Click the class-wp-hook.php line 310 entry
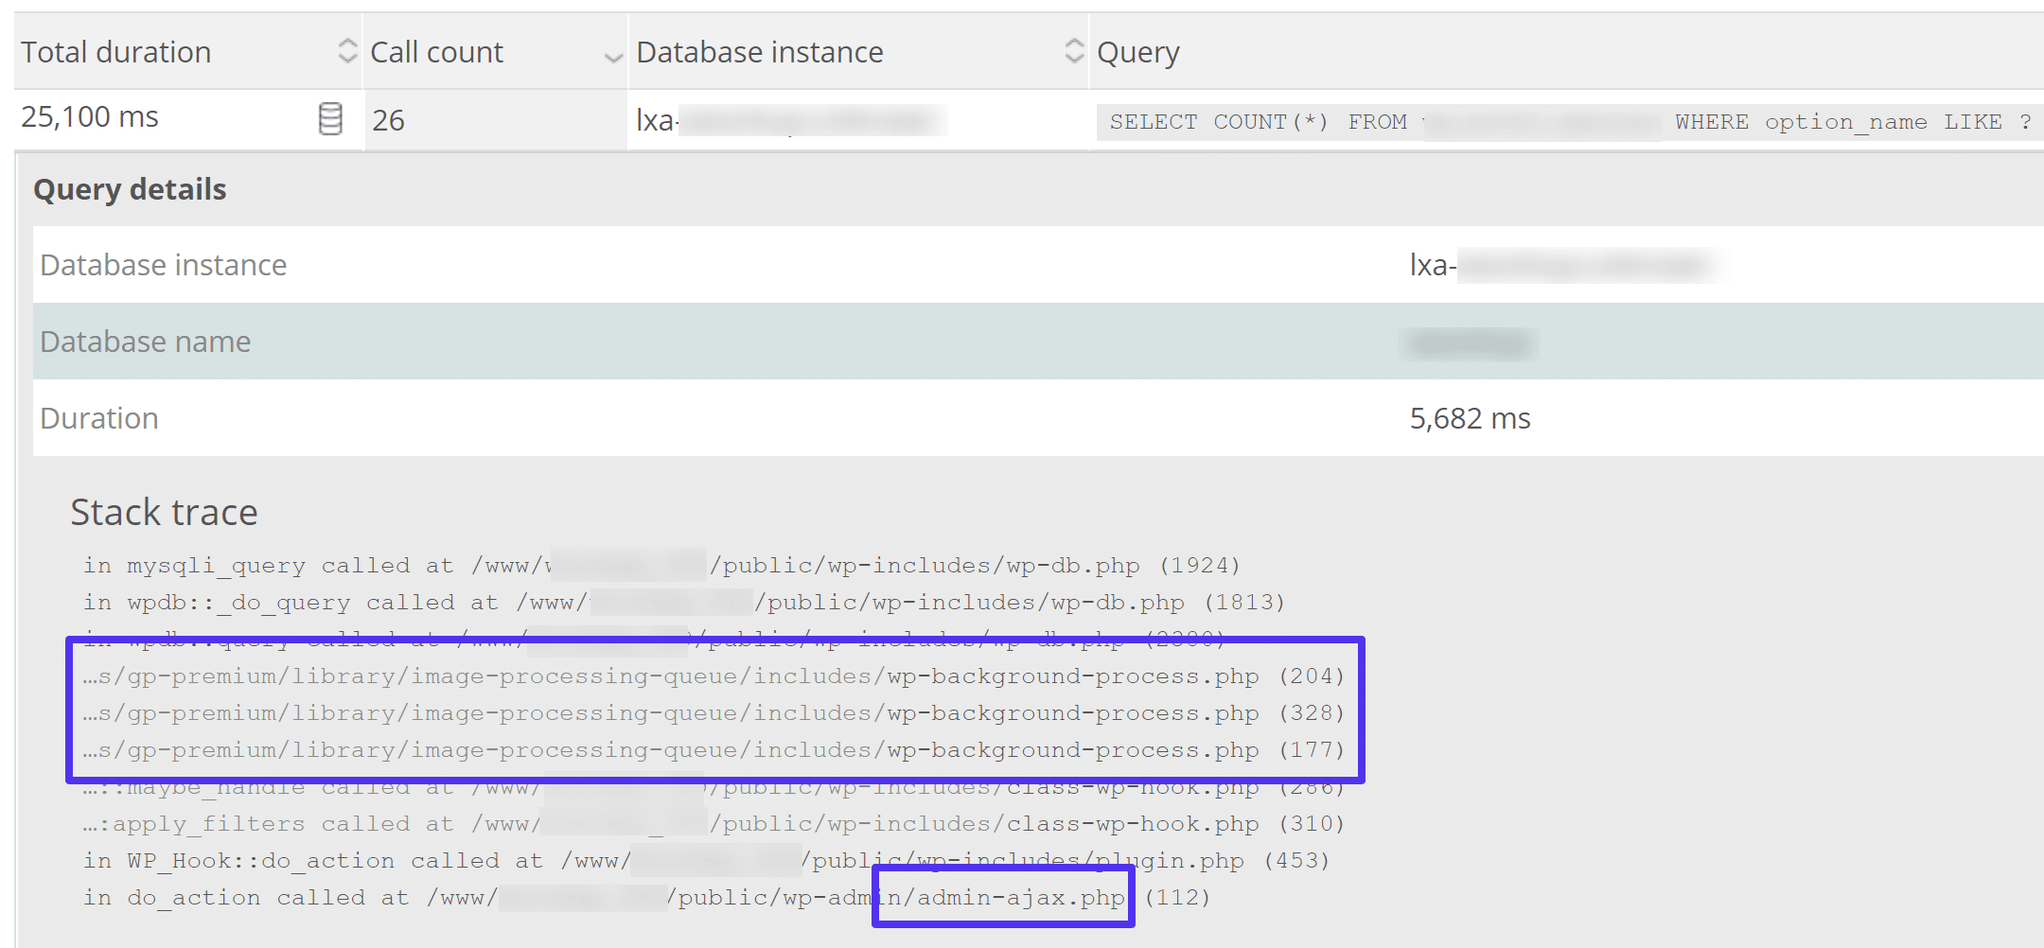Image resolution: width=2044 pixels, height=948 pixels. tap(710, 823)
